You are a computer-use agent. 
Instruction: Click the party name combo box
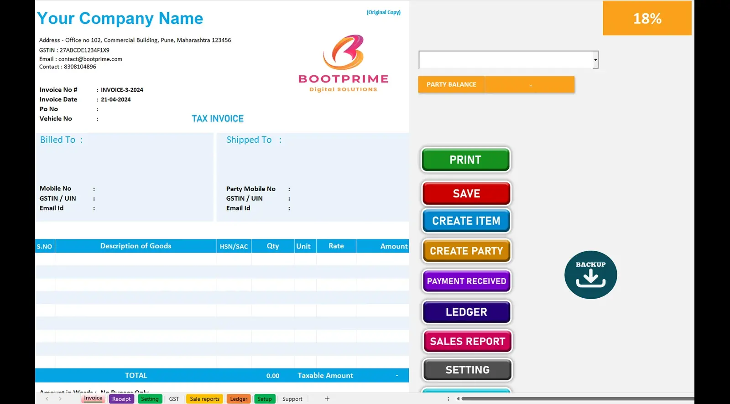pos(505,60)
